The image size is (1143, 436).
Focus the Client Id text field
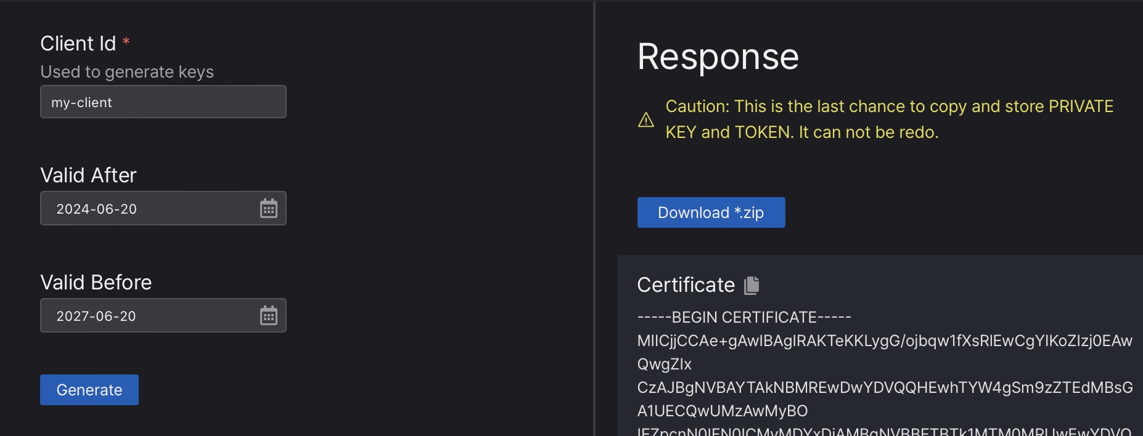click(163, 102)
